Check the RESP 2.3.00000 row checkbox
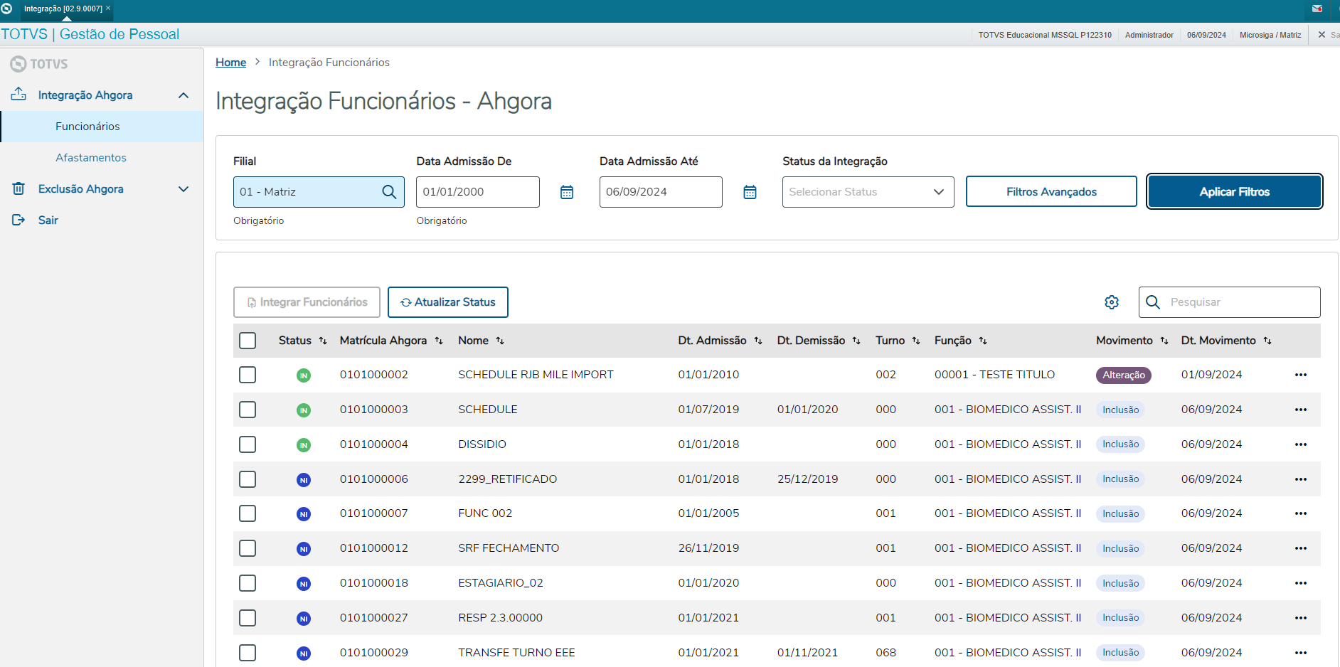The width and height of the screenshot is (1340, 667). tap(248, 618)
